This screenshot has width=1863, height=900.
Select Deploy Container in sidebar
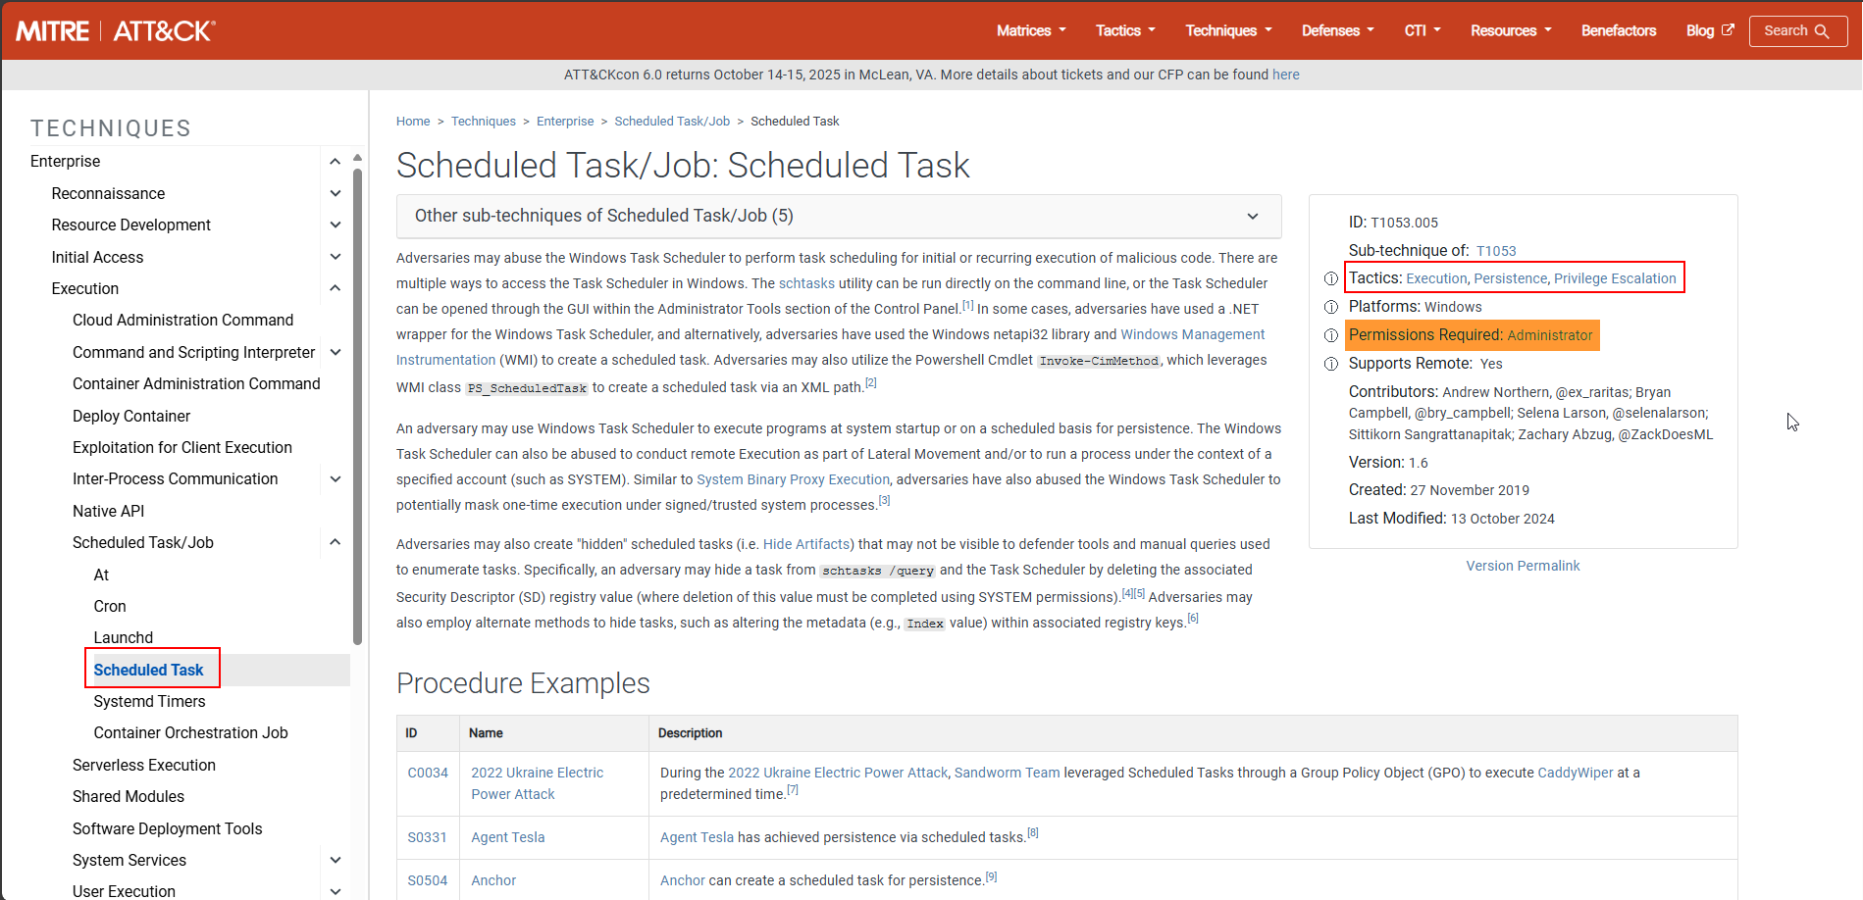[131, 416]
